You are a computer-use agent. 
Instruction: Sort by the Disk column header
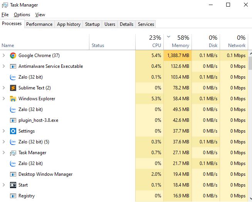pyautogui.click(x=206, y=42)
